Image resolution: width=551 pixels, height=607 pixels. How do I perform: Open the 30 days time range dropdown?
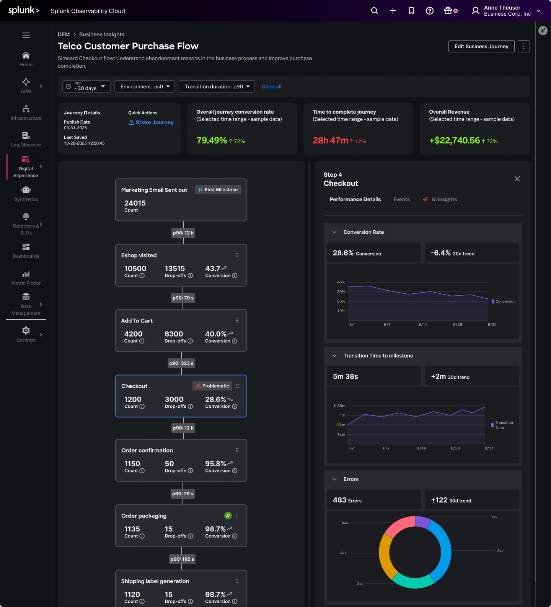(x=86, y=86)
